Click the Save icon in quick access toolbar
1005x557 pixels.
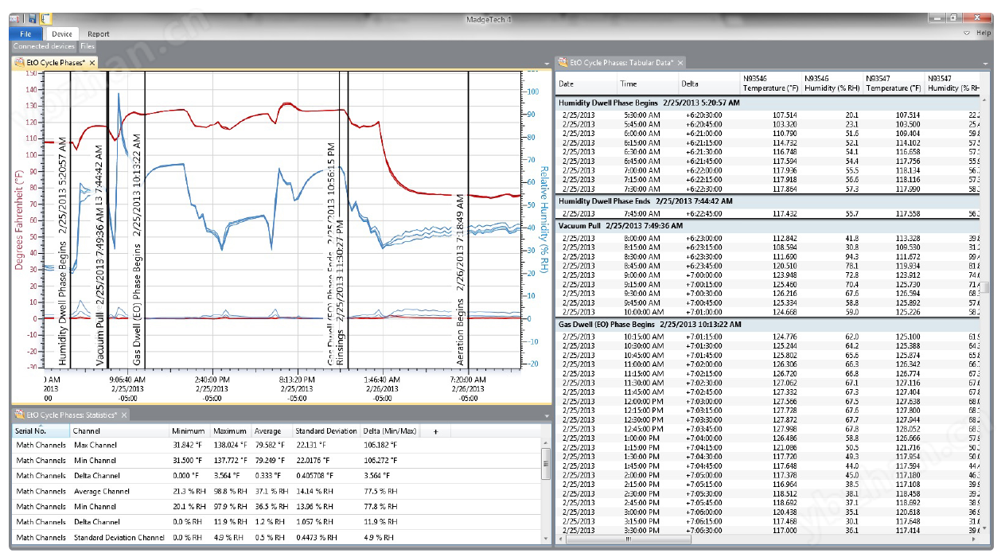32,18
